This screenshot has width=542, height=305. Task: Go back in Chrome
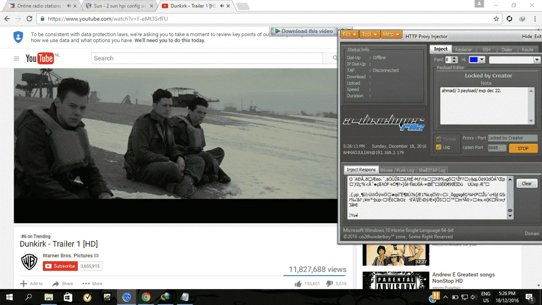(x=7, y=19)
